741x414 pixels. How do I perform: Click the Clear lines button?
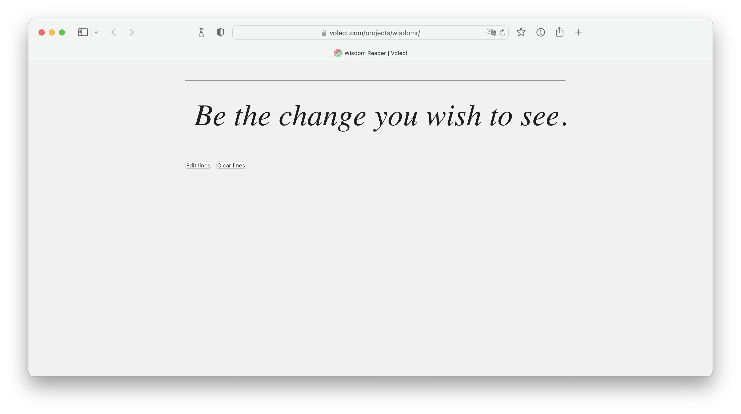231,165
